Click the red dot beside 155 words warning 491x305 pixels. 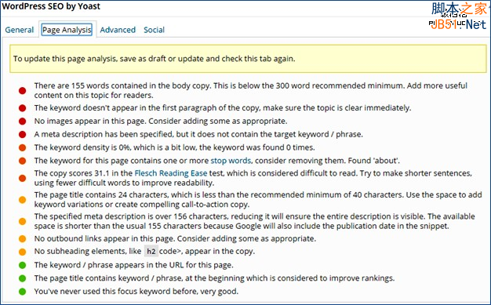click(22, 90)
